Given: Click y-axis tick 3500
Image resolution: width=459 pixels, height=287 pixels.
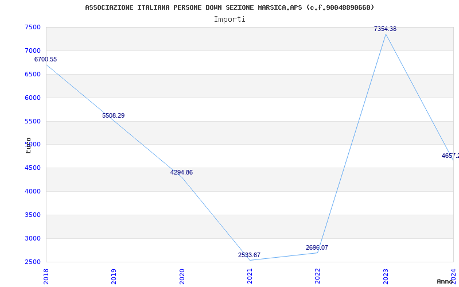Looking at the screenshot, I should [33, 215].
